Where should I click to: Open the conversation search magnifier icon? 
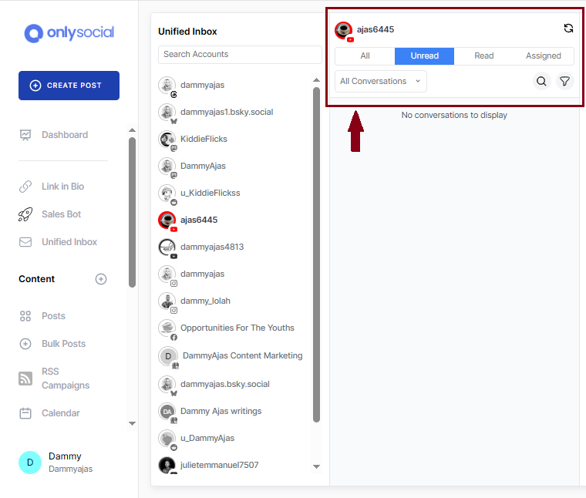tap(541, 81)
